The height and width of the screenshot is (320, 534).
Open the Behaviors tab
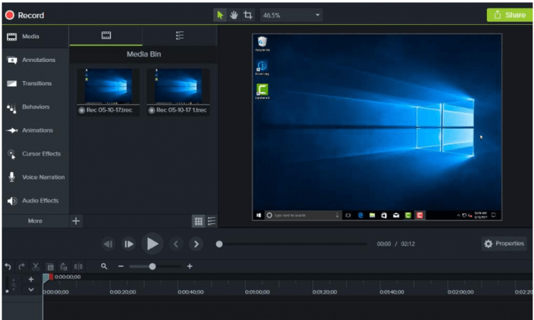click(36, 107)
